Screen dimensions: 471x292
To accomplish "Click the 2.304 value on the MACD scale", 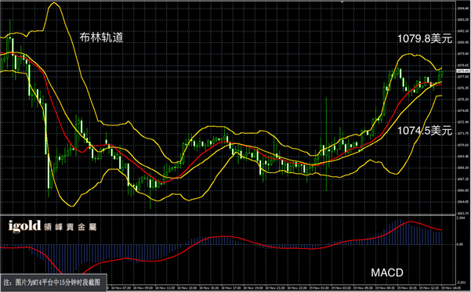I will (x=461, y=218).
